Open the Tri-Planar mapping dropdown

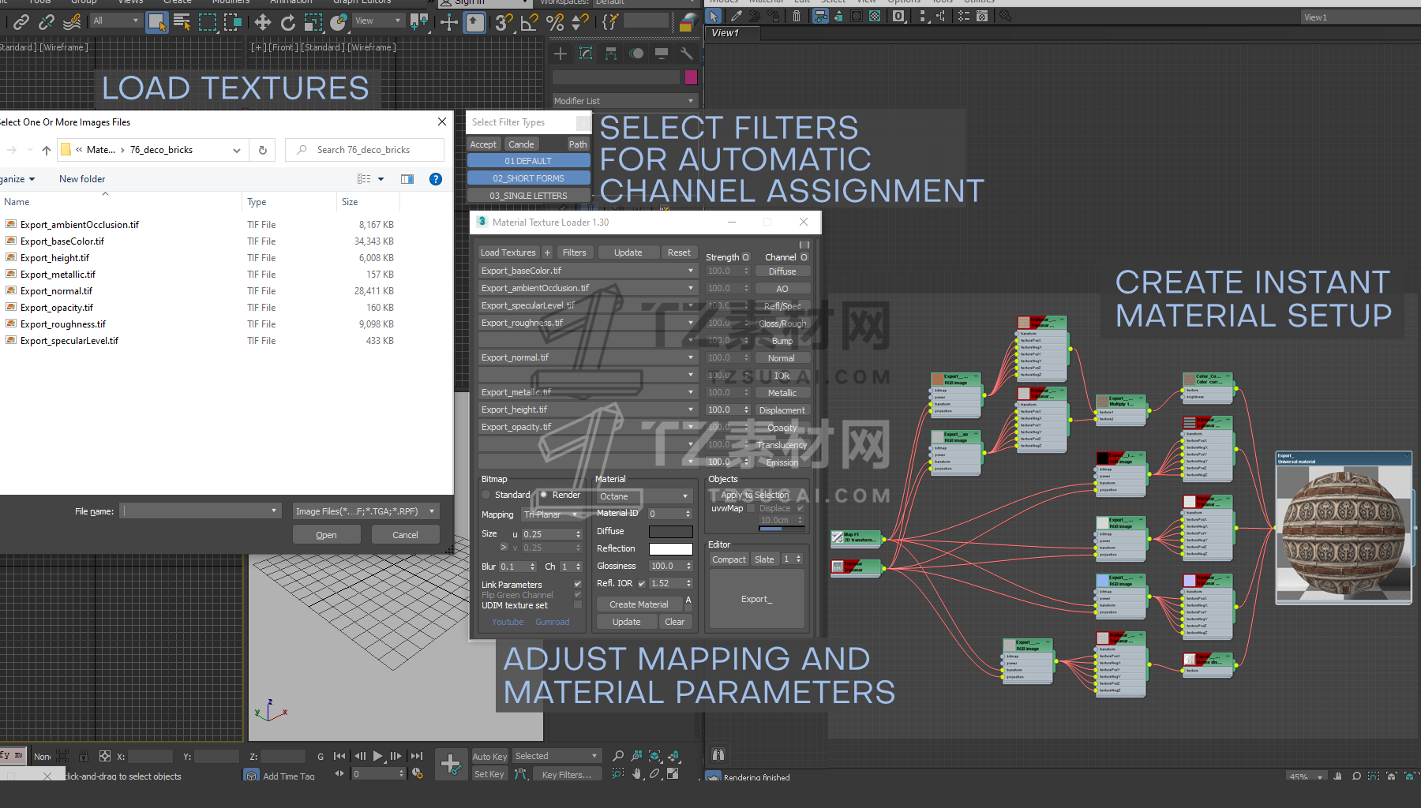[552, 514]
